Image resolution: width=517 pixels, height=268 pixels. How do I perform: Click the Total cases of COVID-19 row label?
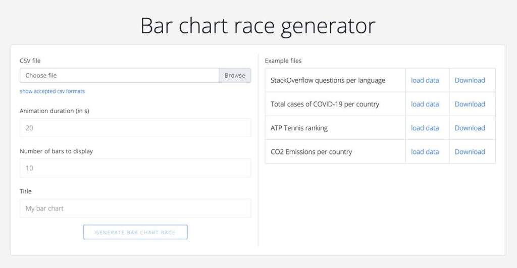(x=325, y=104)
